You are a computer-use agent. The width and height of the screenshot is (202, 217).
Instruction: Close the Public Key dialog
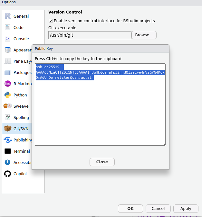102,162
